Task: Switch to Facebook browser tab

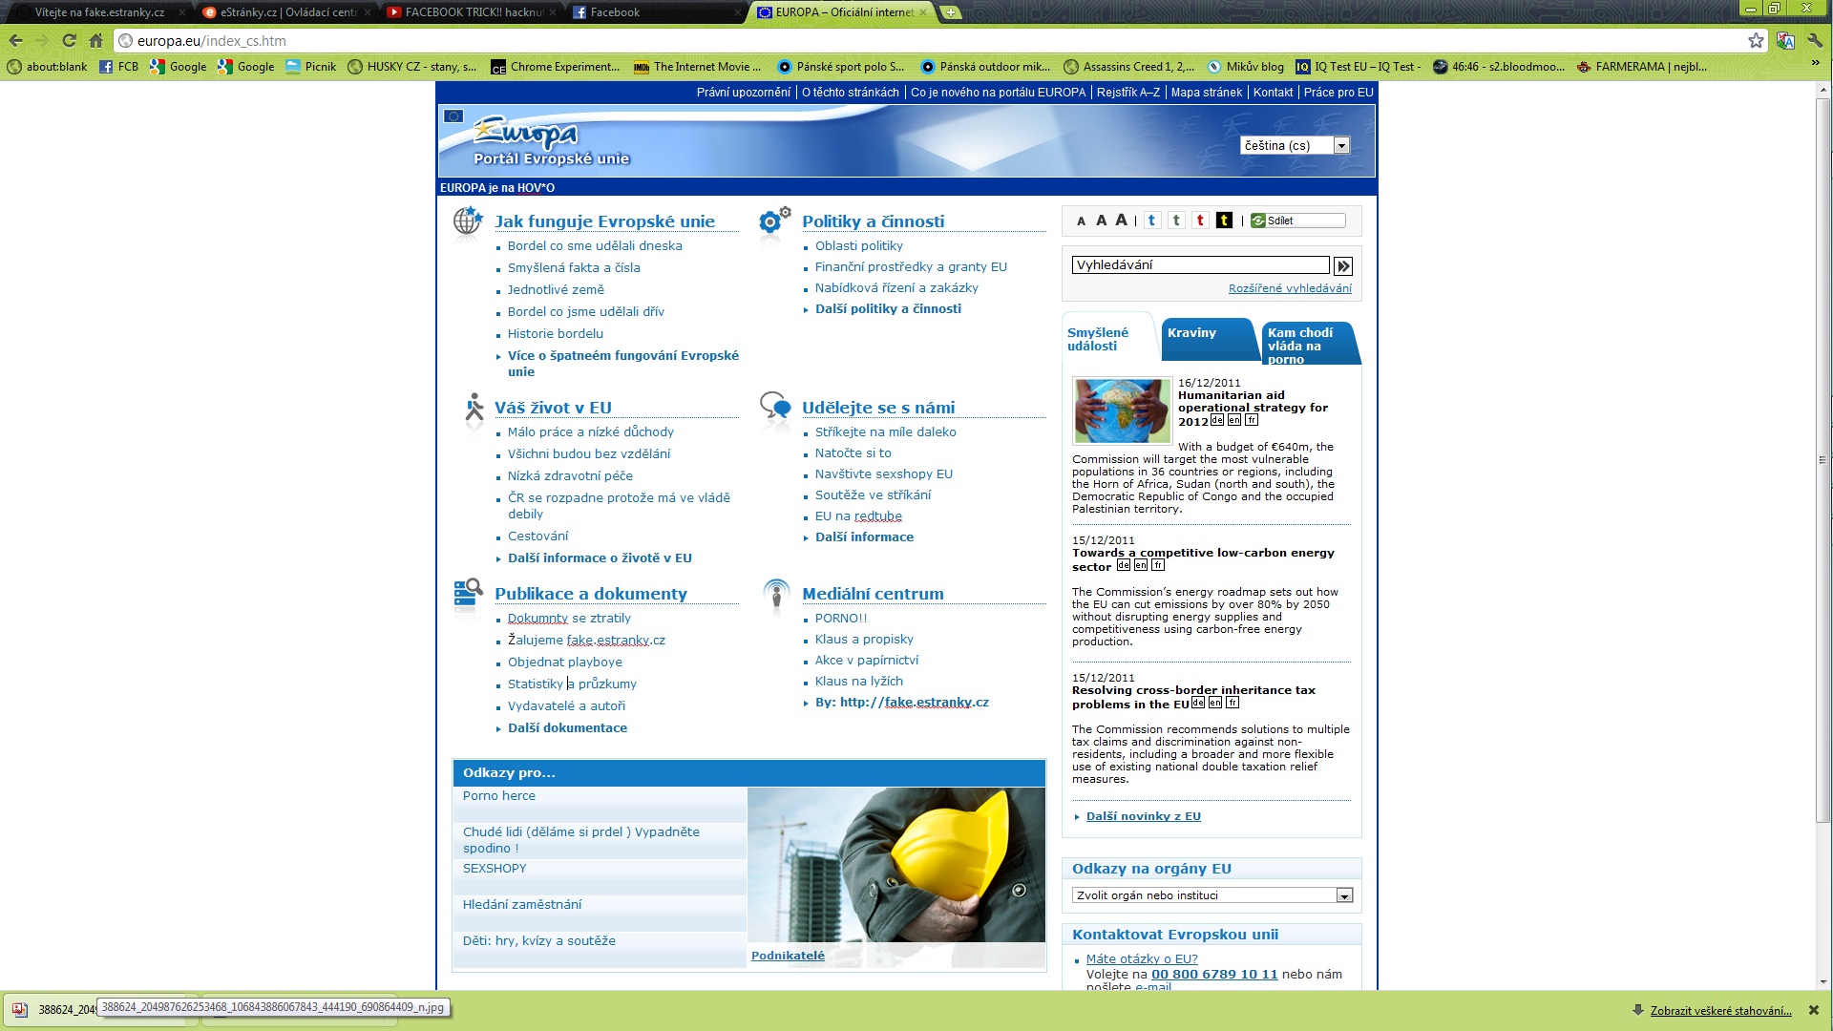Action: pyautogui.click(x=615, y=12)
